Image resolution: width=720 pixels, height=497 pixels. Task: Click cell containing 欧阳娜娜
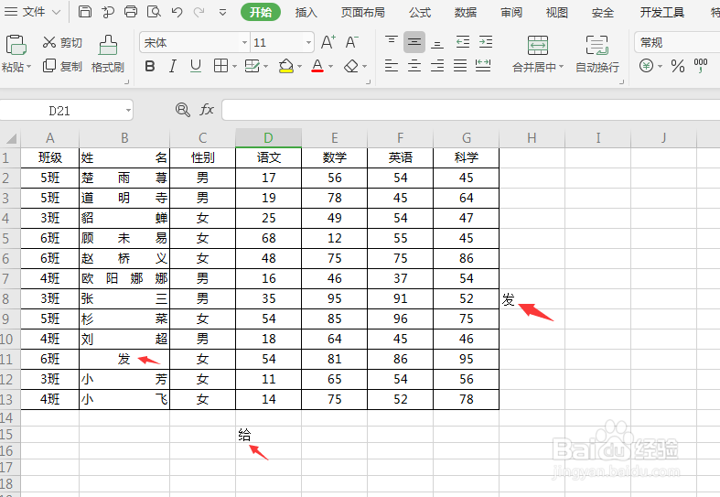click(x=124, y=278)
